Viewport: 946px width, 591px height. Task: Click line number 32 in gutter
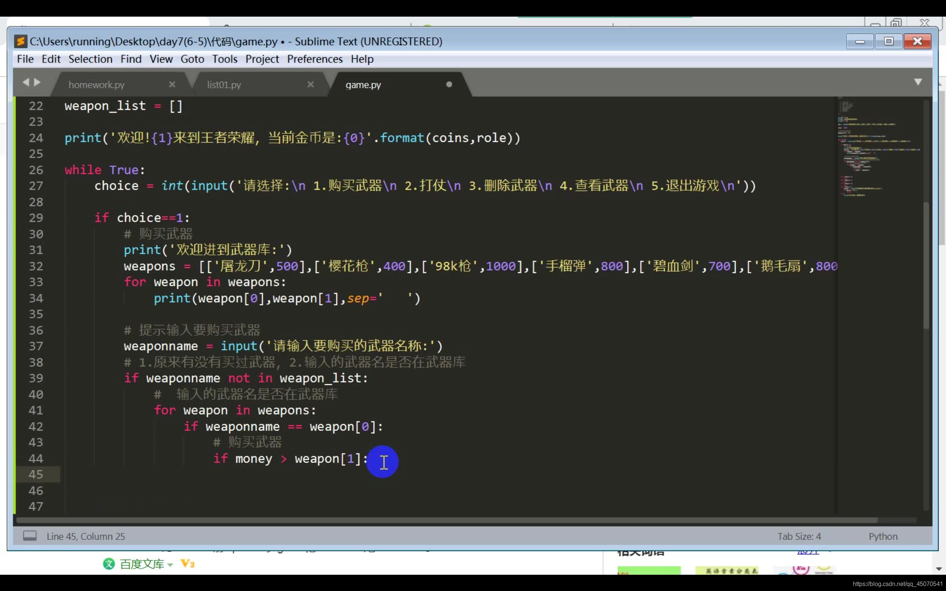tap(36, 266)
